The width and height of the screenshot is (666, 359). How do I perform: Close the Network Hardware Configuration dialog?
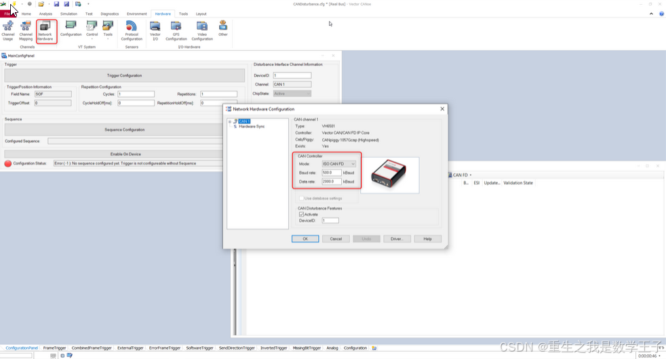click(x=442, y=109)
